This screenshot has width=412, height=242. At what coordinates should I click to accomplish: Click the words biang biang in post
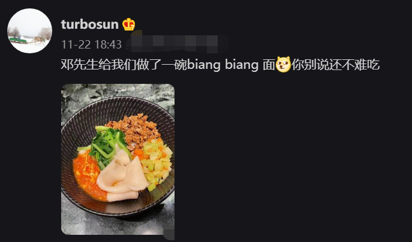click(x=223, y=65)
